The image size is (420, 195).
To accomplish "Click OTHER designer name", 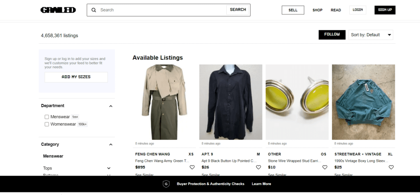I will click(274, 154).
